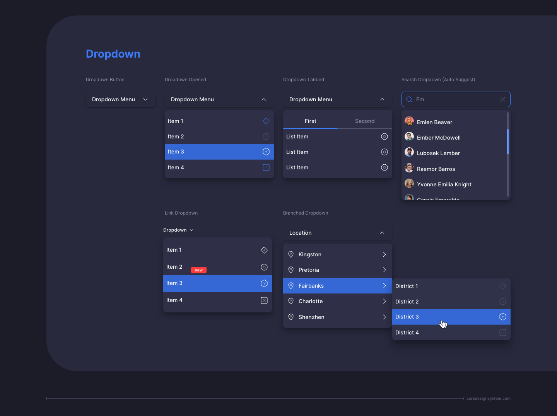This screenshot has height=416, width=557.
Task: Click Lubosek Lember's avatar
Action: coord(409,152)
